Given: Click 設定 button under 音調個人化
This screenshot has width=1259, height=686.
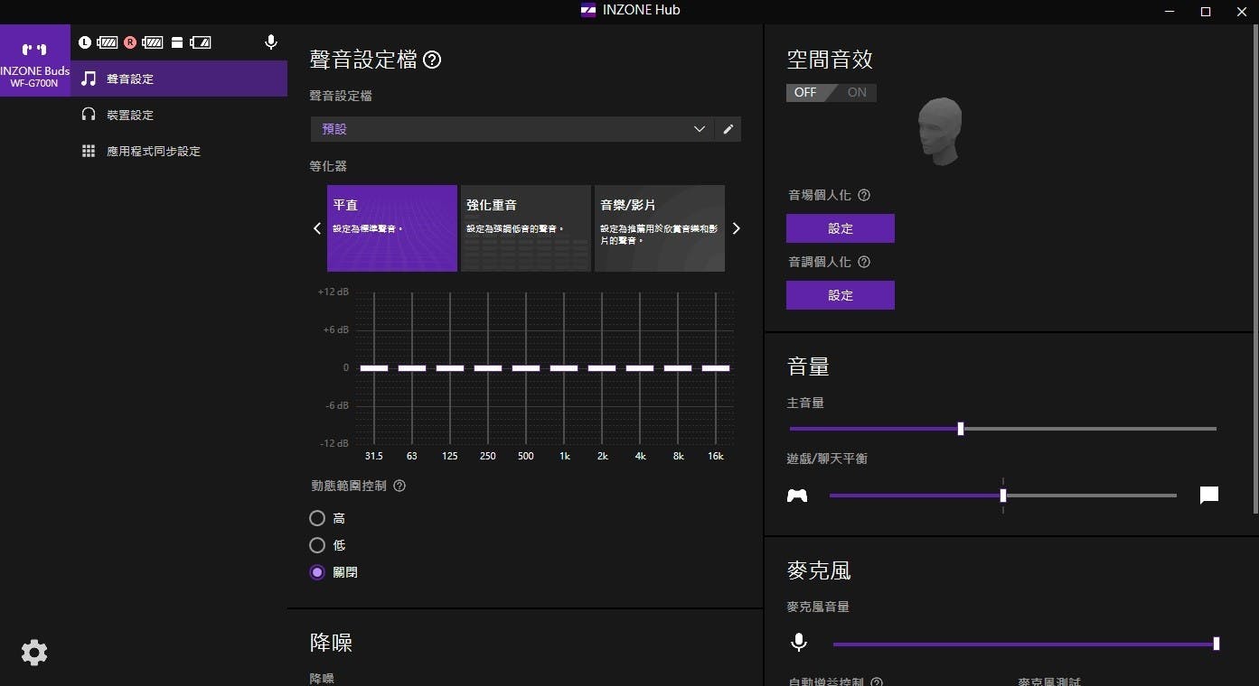Looking at the screenshot, I should [841, 295].
